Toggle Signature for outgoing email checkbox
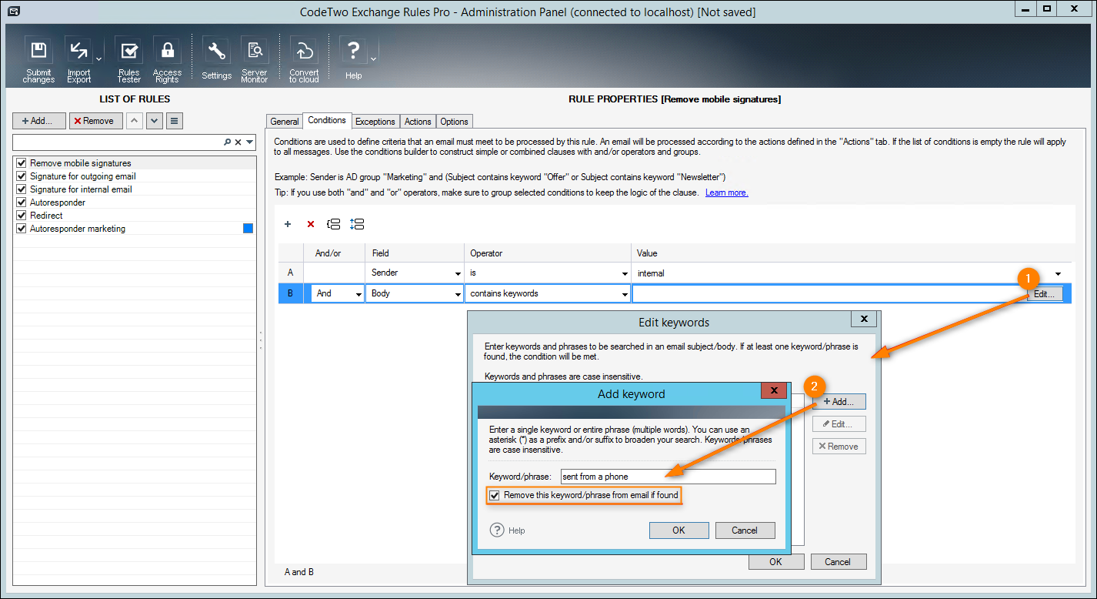Image resolution: width=1097 pixels, height=599 pixels. point(22,176)
